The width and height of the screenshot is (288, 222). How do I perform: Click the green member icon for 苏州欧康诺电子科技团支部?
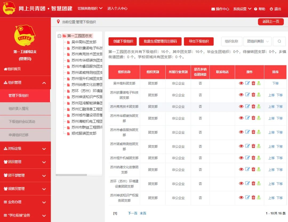[x=259, y=95]
